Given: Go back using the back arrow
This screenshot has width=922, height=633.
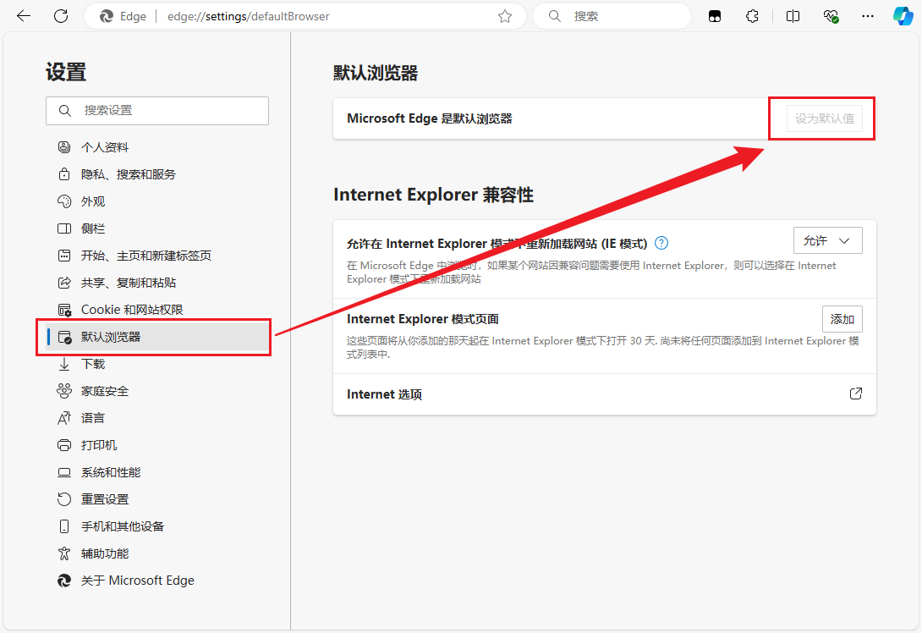Looking at the screenshot, I should click(24, 16).
